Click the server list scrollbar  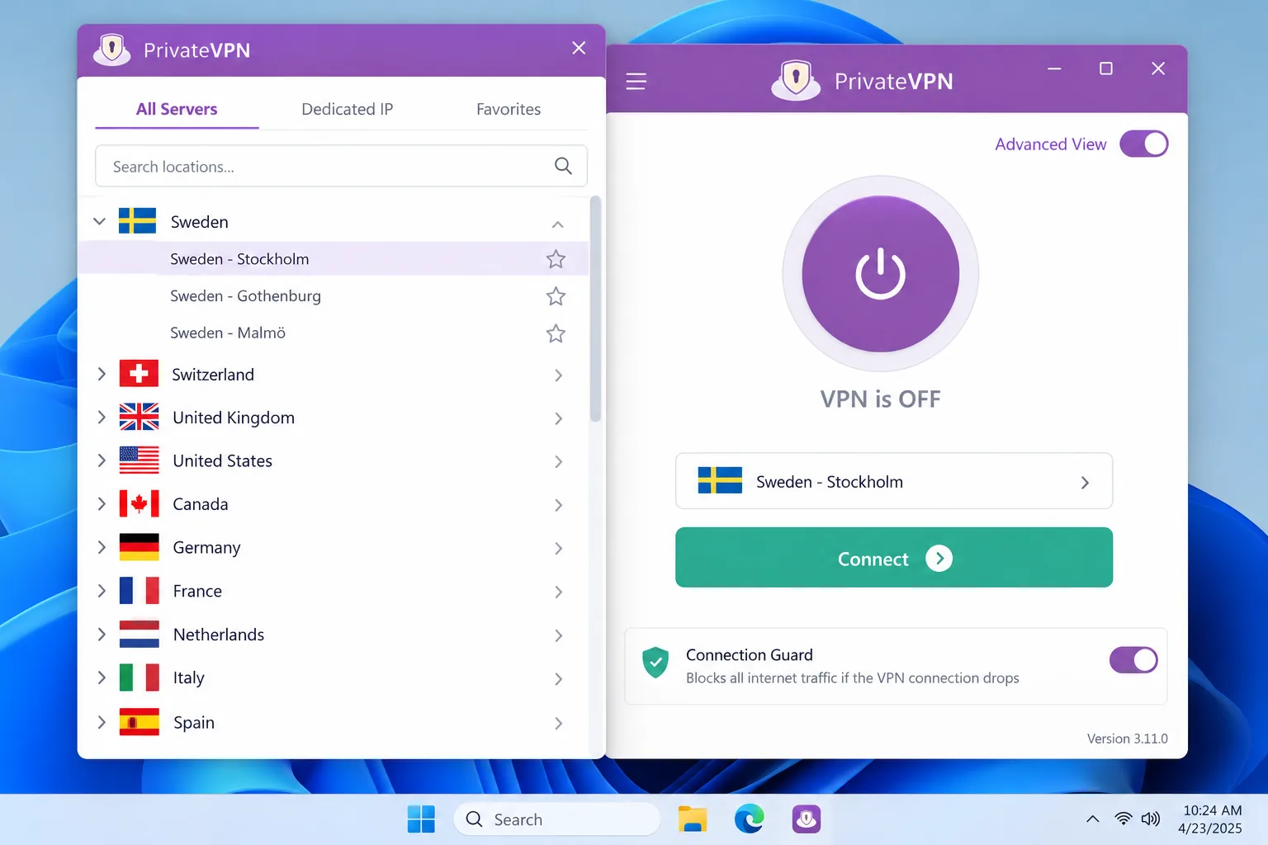pos(595,309)
